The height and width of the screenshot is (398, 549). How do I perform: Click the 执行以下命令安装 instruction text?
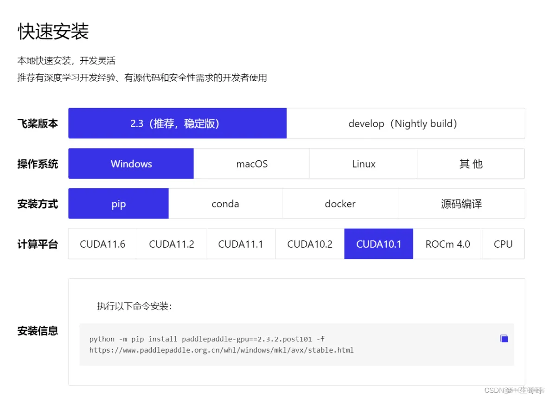(x=134, y=306)
